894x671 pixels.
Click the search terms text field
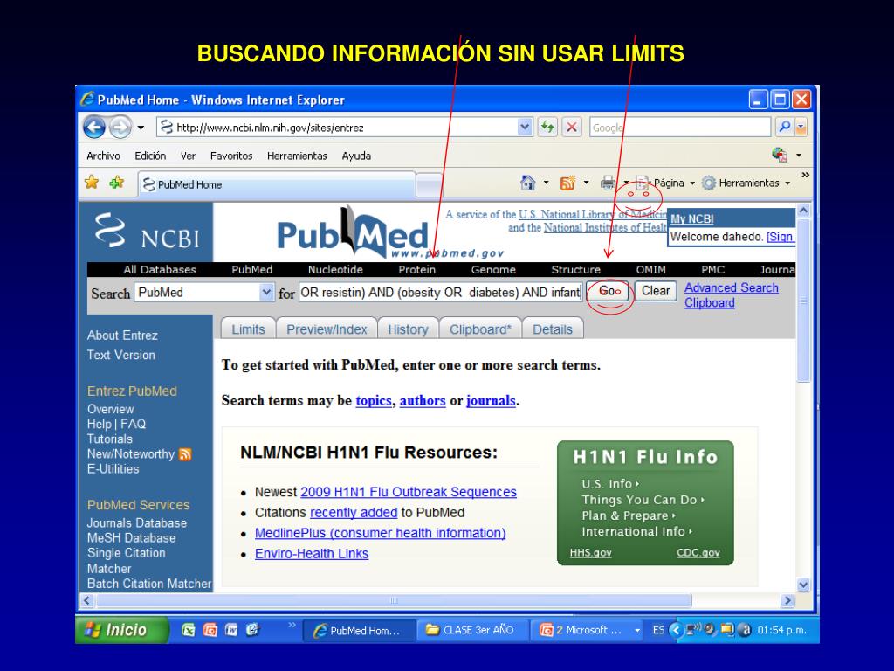440,293
